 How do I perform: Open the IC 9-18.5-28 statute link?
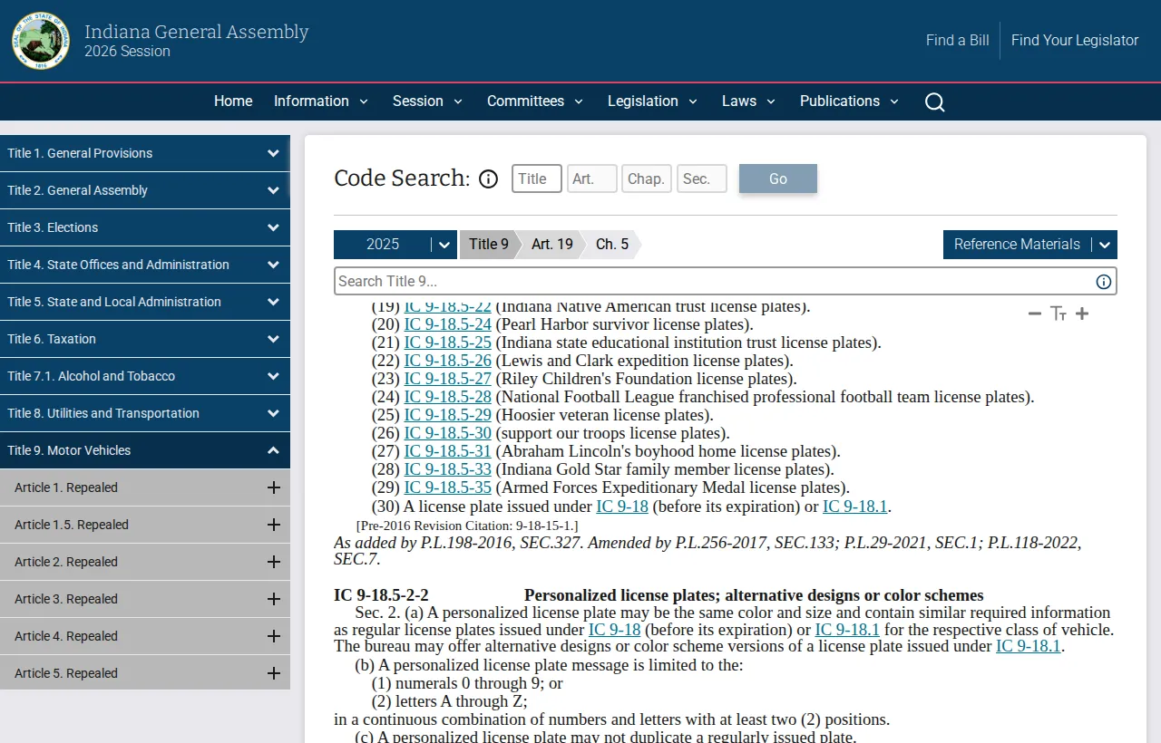click(x=447, y=397)
